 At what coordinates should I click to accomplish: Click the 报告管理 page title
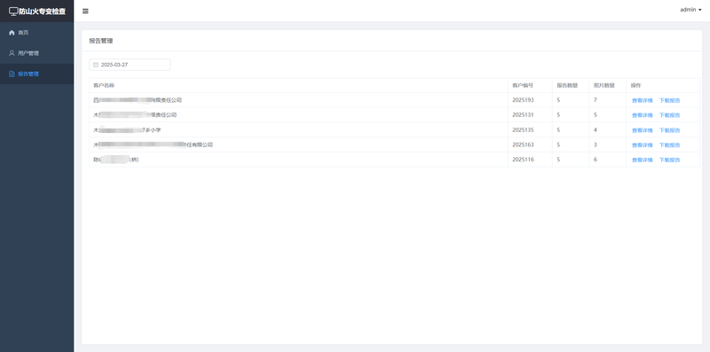(101, 41)
